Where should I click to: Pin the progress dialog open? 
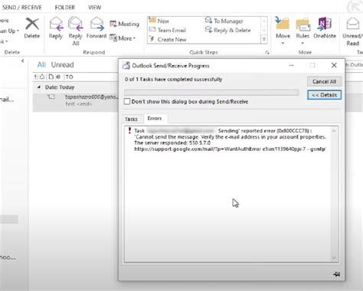pos(337,274)
